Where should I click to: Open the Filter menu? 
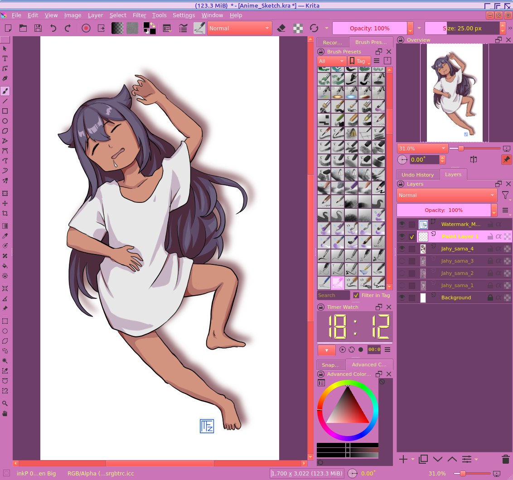pos(139,15)
